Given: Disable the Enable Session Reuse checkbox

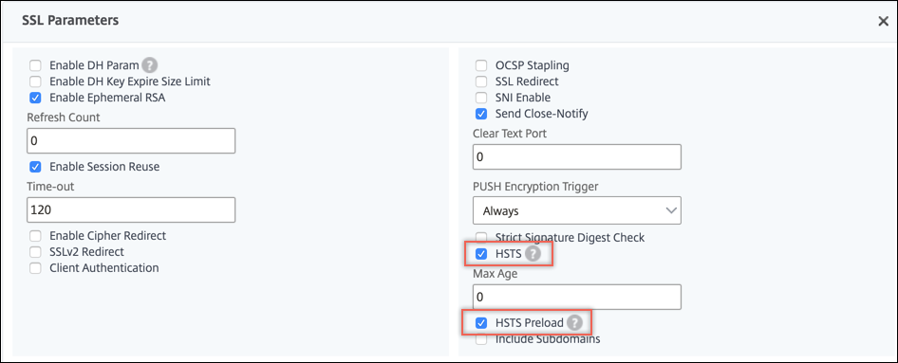Looking at the screenshot, I should click(x=35, y=167).
